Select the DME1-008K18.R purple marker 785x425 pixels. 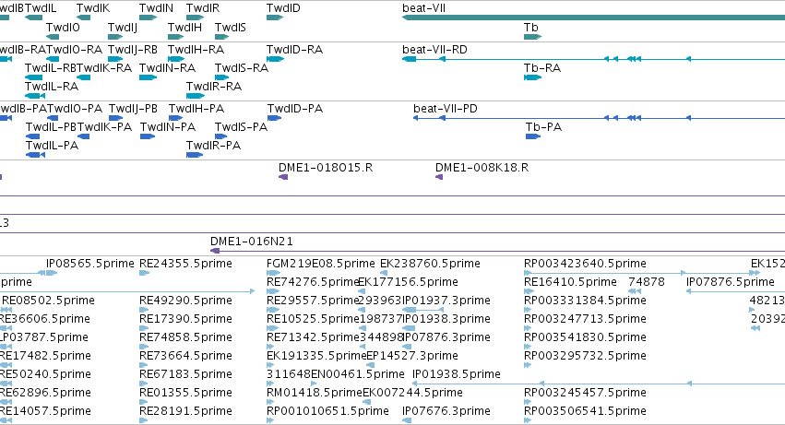439,177
